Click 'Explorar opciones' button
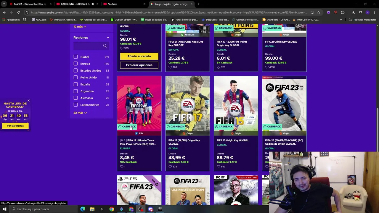 point(139,65)
